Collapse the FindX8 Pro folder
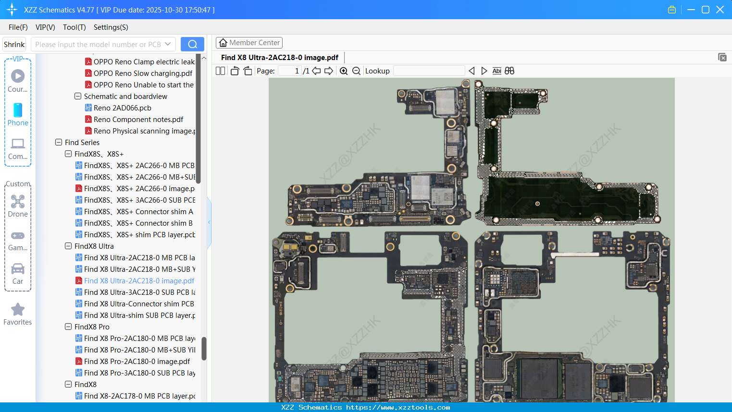The height and width of the screenshot is (412, 732). coord(68,327)
